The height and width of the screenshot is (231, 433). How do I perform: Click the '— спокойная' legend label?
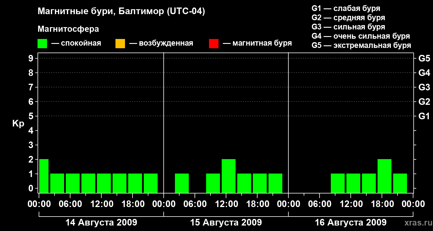point(76,44)
